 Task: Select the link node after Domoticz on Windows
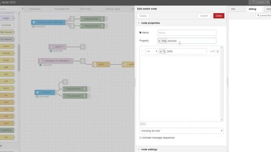[83, 61]
